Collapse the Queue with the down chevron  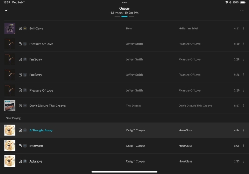coord(6,10)
